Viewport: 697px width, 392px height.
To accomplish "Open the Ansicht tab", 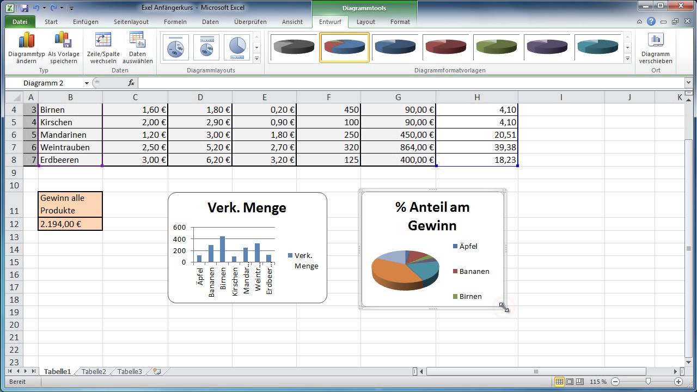I will tap(292, 22).
